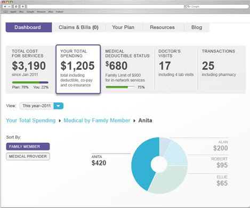Click the browser back arrow button
Image resolution: width=250 pixels, height=208 pixels.
(5, 6)
